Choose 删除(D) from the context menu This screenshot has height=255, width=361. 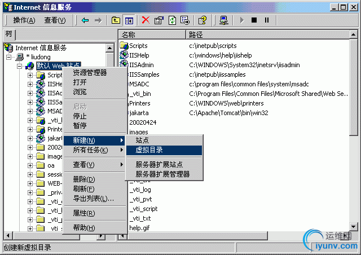95,179
